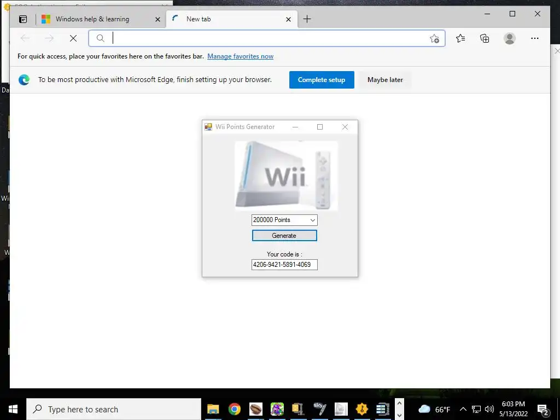
Task: Open the notification center icon
Action: click(543, 409)
